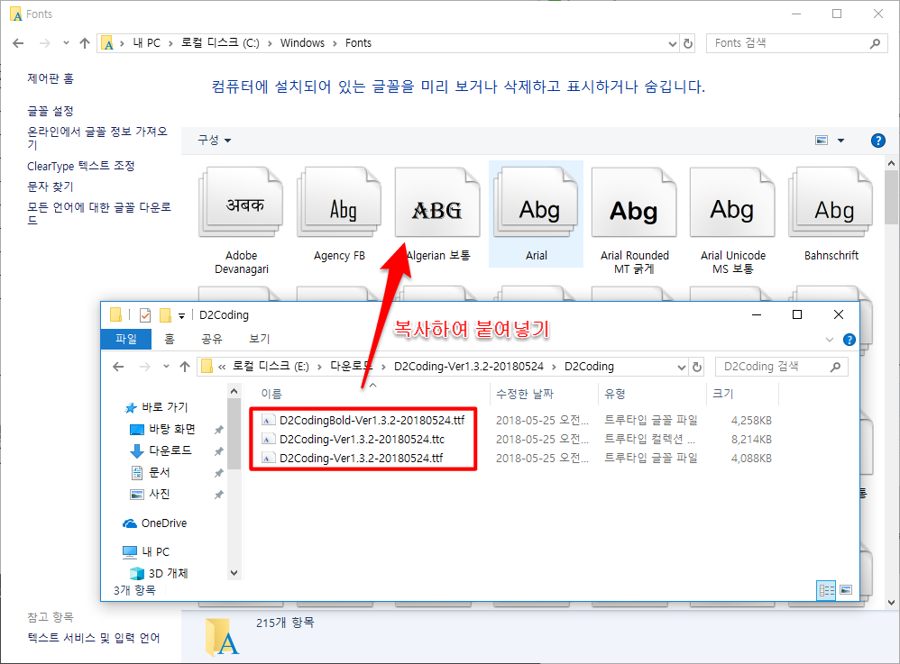Select the Algerian 보통 font

pos(438,214)
